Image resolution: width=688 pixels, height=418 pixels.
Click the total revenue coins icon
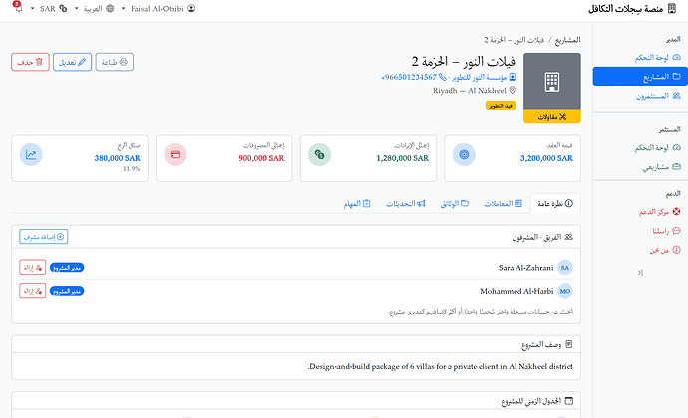click(x=319, y=154)
